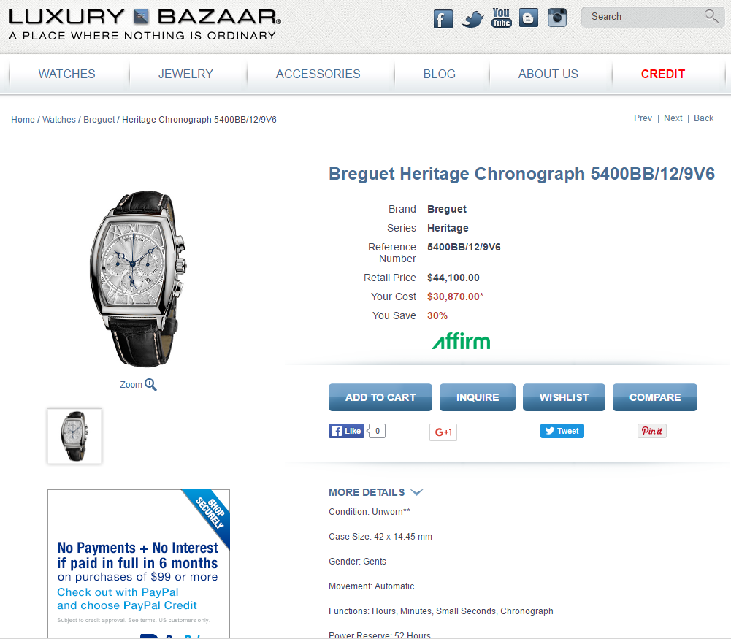731x639 pixels.
Task: Click the Inquire button
Action: point(478,397)
